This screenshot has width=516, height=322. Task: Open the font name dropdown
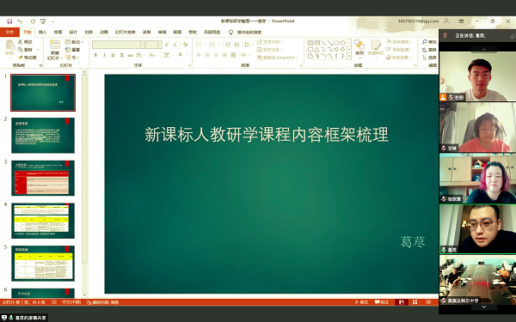[143, 45]
